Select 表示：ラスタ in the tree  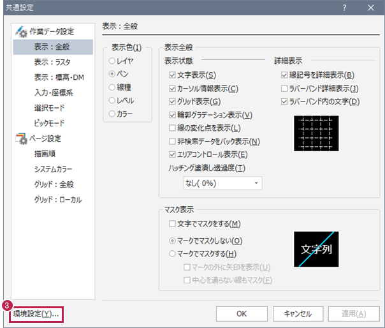coord(52,62)
